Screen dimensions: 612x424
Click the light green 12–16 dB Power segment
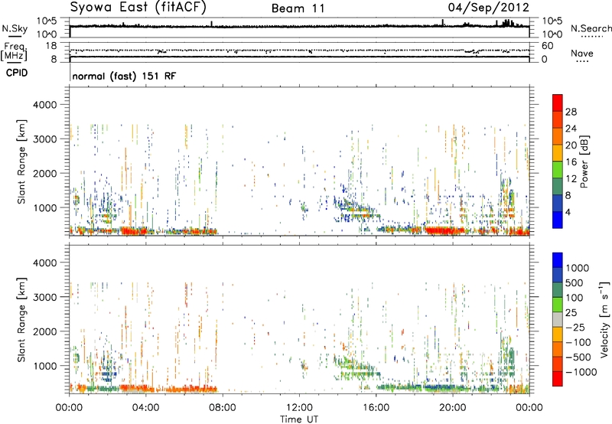coord(558,169)
